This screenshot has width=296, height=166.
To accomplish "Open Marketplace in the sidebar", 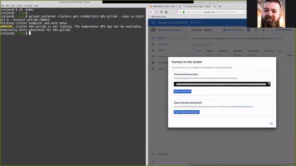I will [x=163, y=154].
